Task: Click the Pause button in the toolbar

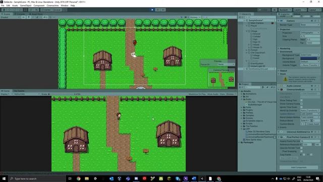Action: click(157, 10)
